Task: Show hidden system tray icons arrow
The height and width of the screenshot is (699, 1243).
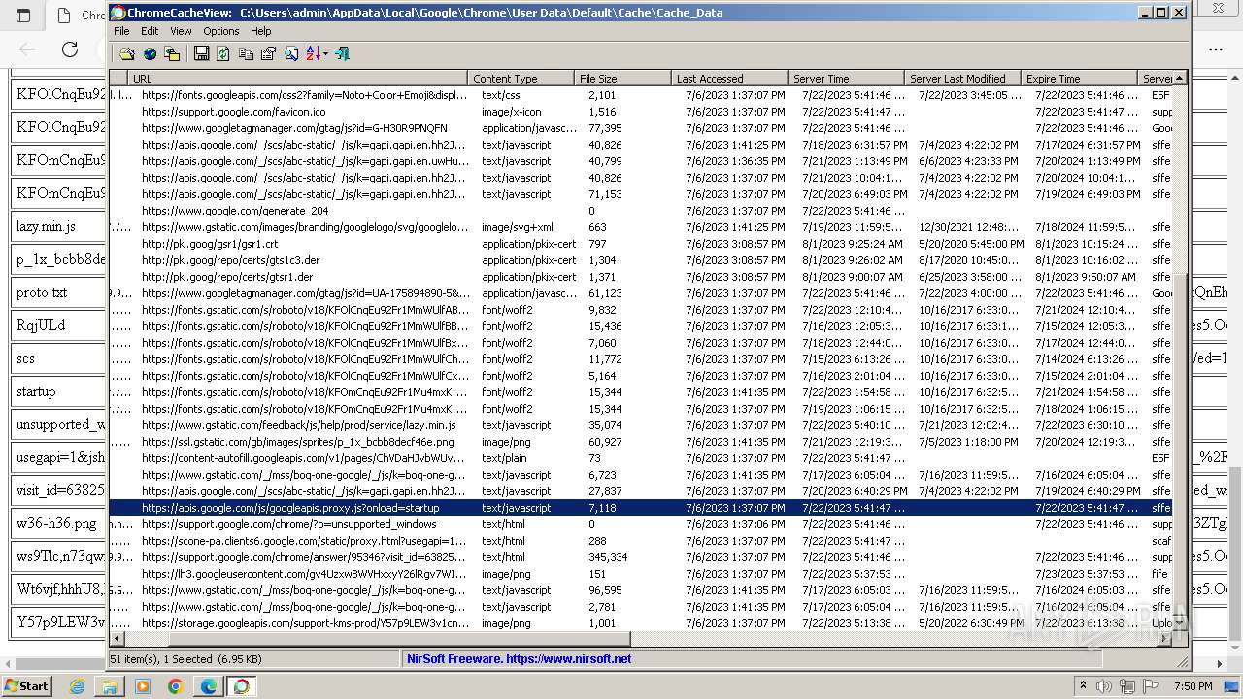Action: tap(1083, 685)
